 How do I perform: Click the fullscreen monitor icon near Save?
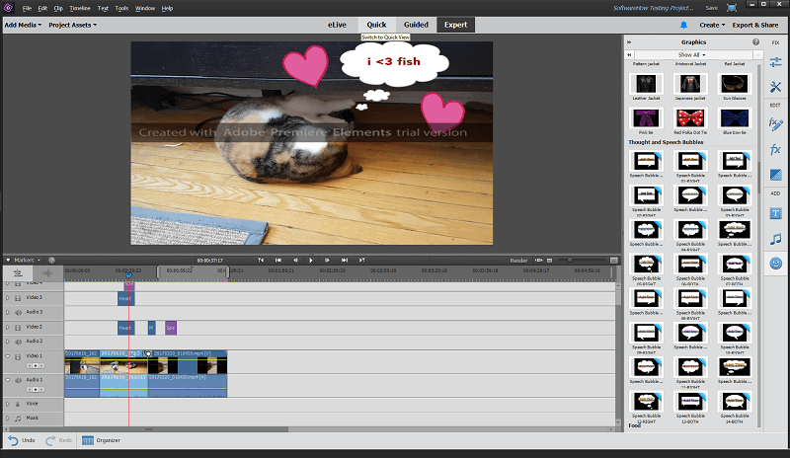coord(732,8)
